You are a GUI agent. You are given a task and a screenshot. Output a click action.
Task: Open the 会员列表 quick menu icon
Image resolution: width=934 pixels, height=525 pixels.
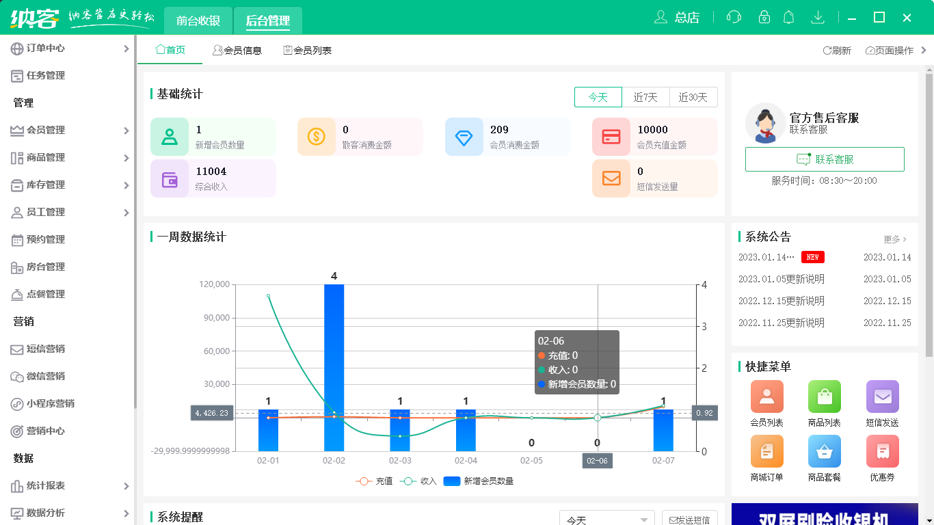pos(766,396)
